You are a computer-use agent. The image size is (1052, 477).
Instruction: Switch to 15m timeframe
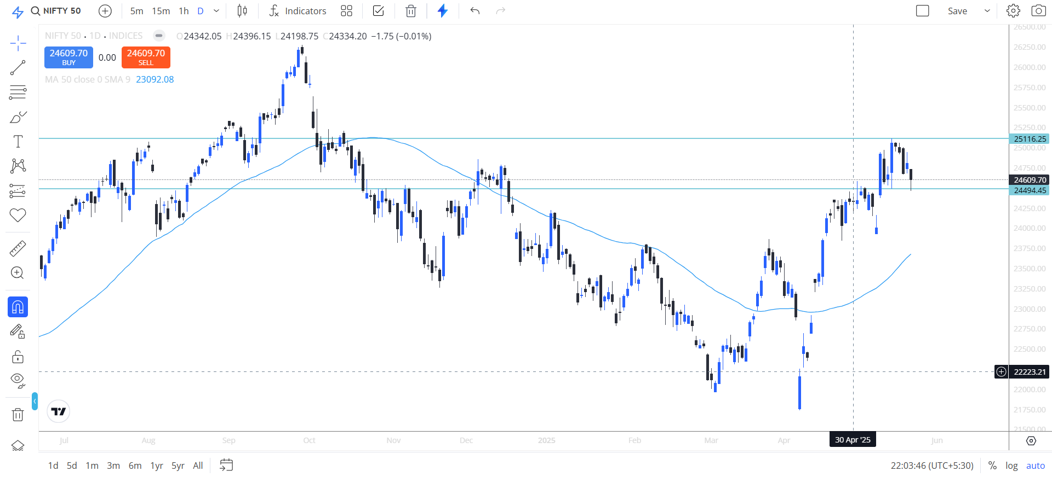pyautogui.click(x=161, y=11)
